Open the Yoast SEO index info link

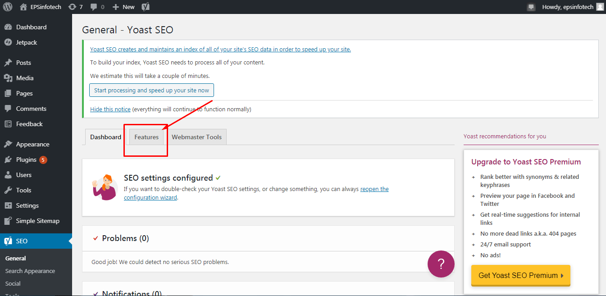click(x=220, y=49)
